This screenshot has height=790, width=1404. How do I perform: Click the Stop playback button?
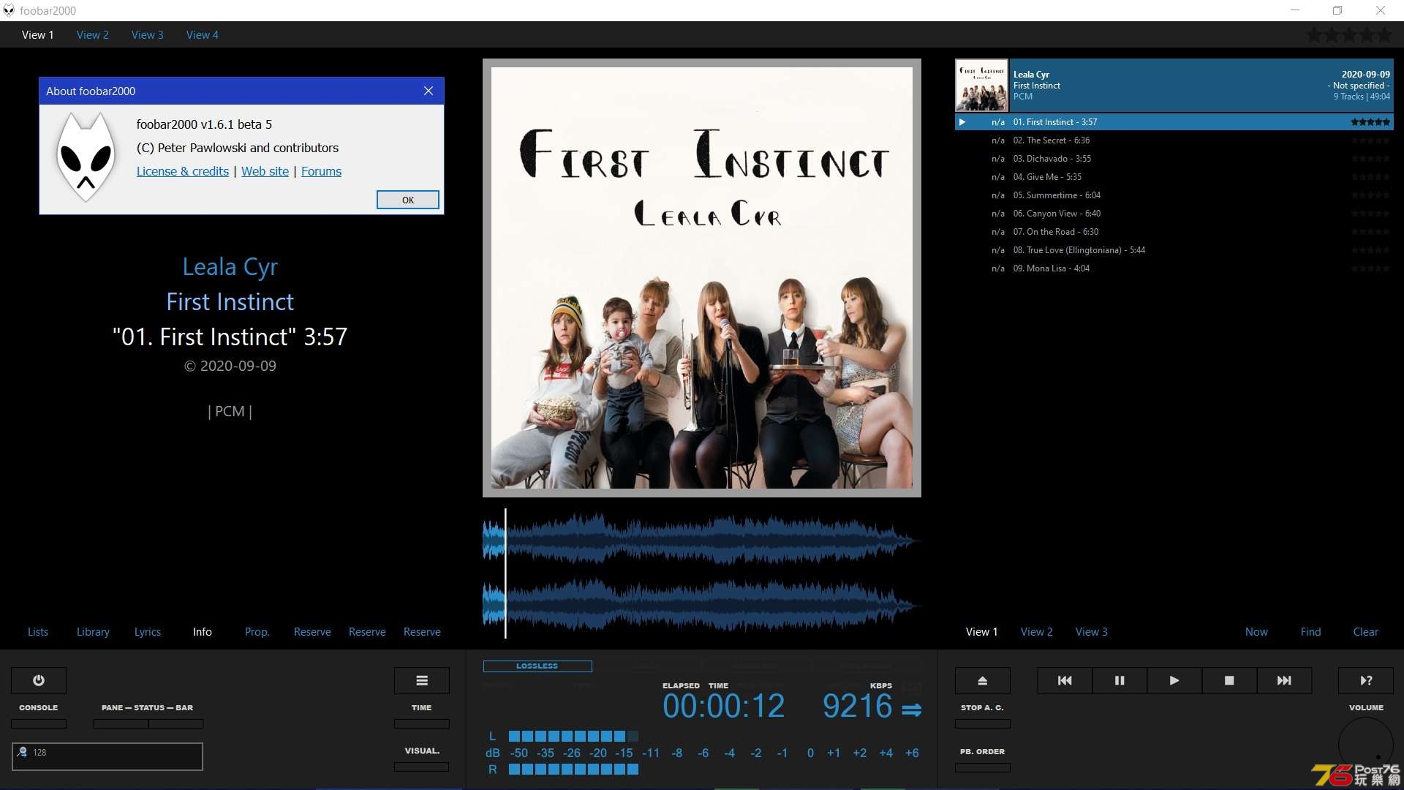click(1228, 680)
